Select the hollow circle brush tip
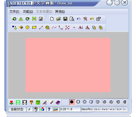136x117 pixels. click(x=78, y=102)
